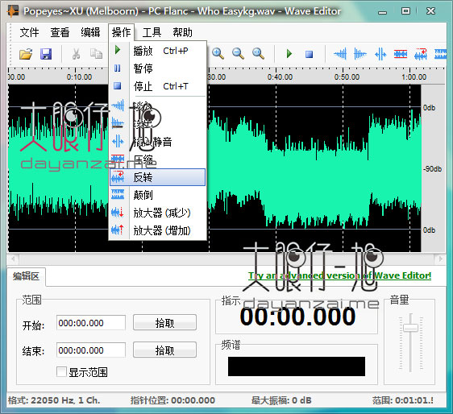
Task: Choose 压缩 compress menu entry
Action: tap(158, 159)
